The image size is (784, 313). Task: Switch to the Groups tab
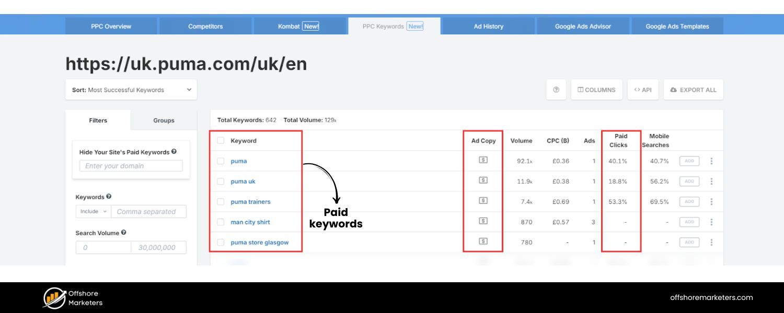(163, 120)
